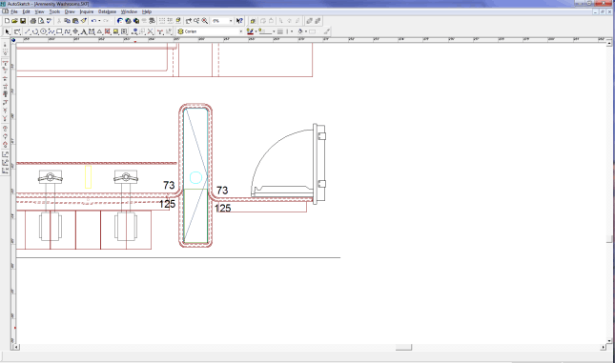Select the Triangle marker tool
This screenshot has height=363, width=615.
point(99,31)
